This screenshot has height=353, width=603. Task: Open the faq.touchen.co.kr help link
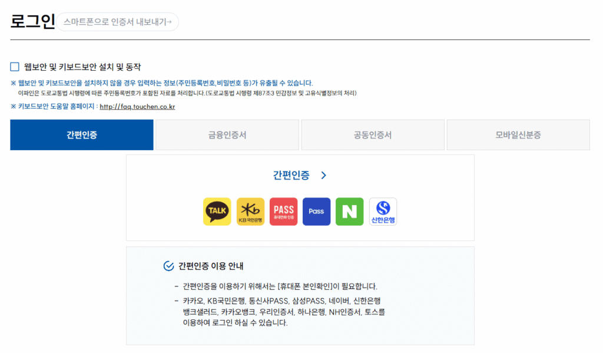137,107
